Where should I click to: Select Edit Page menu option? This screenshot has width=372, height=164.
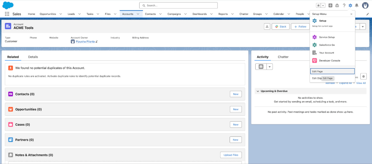pos(332,71)
